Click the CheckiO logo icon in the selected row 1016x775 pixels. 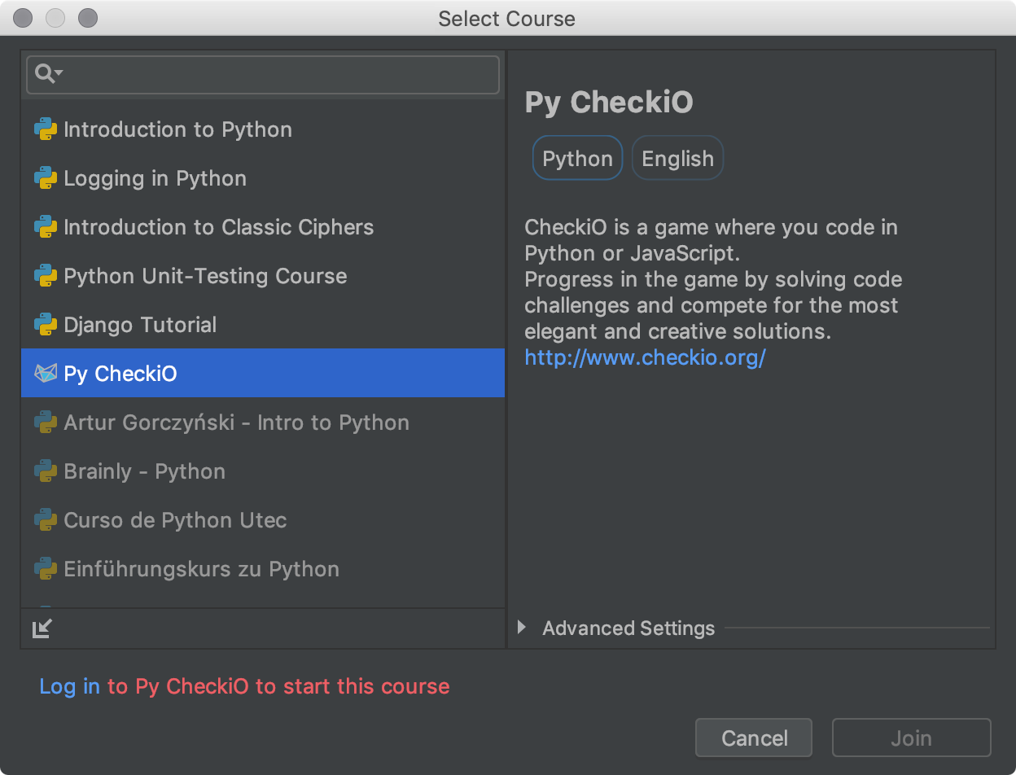click(x=46, y=374)
